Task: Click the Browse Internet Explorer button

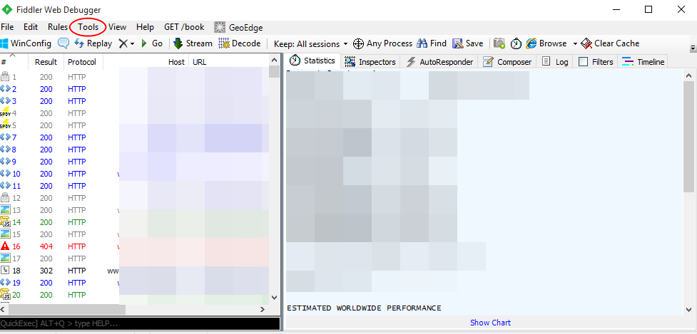Action: pyautogui.click(x=546, y=43)
